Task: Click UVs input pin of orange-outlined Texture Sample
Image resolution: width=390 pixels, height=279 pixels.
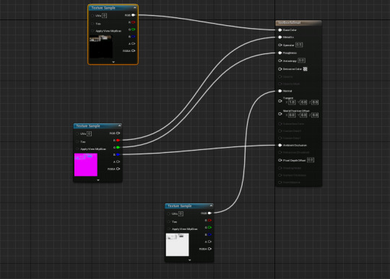Action: coord(92,16)
